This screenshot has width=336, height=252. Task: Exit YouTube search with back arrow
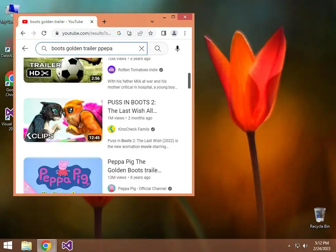25,49
